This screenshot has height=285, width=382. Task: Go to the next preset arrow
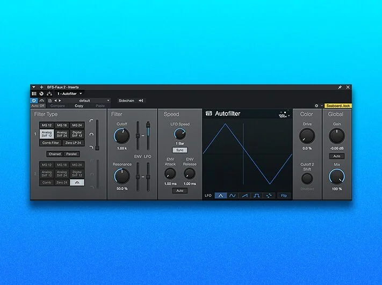pyautogui.click(x=60, y=100)
